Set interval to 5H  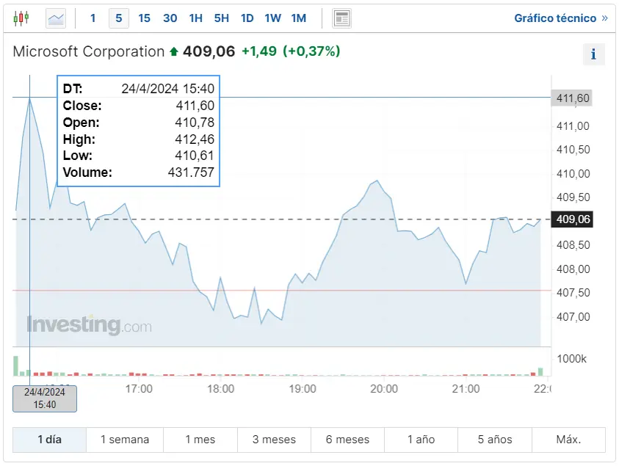(x=221, y=18)
